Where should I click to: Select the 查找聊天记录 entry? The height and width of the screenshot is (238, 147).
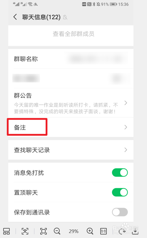(x=71, y=150)
